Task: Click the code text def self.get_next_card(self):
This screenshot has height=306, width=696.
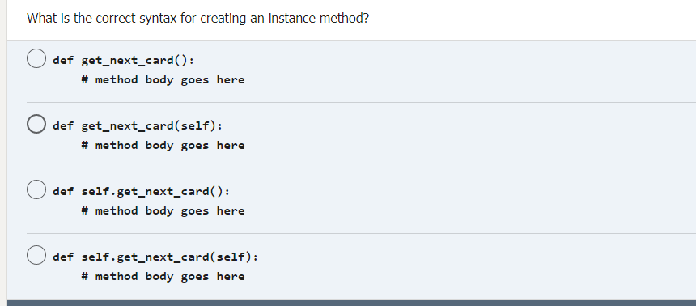Action: pos(155,257)
